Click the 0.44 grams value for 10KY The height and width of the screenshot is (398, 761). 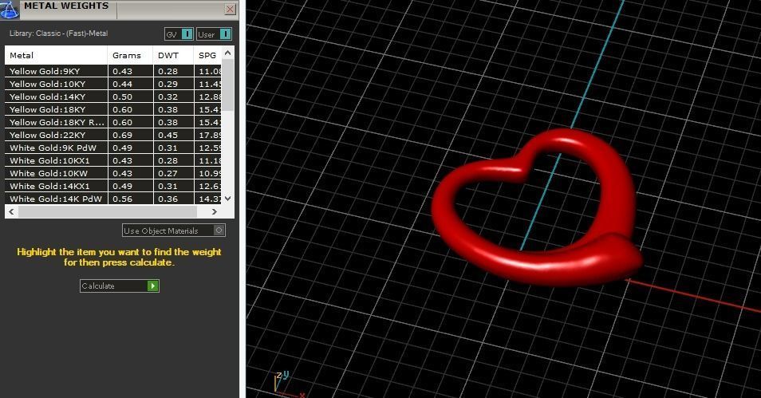(x=122, y=84)
